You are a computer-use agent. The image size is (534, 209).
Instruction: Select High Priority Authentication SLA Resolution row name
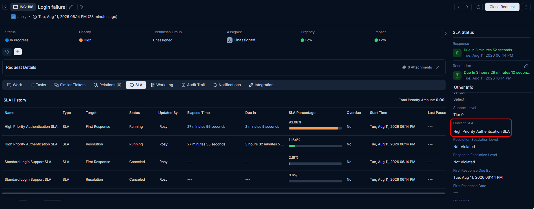pos(31,144)
